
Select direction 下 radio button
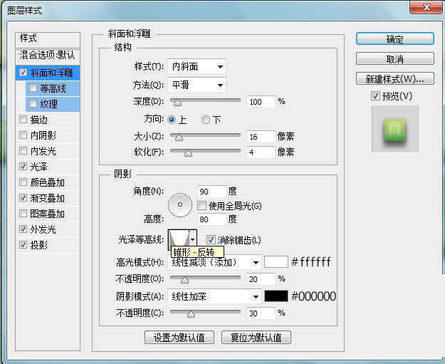point(206,120)
